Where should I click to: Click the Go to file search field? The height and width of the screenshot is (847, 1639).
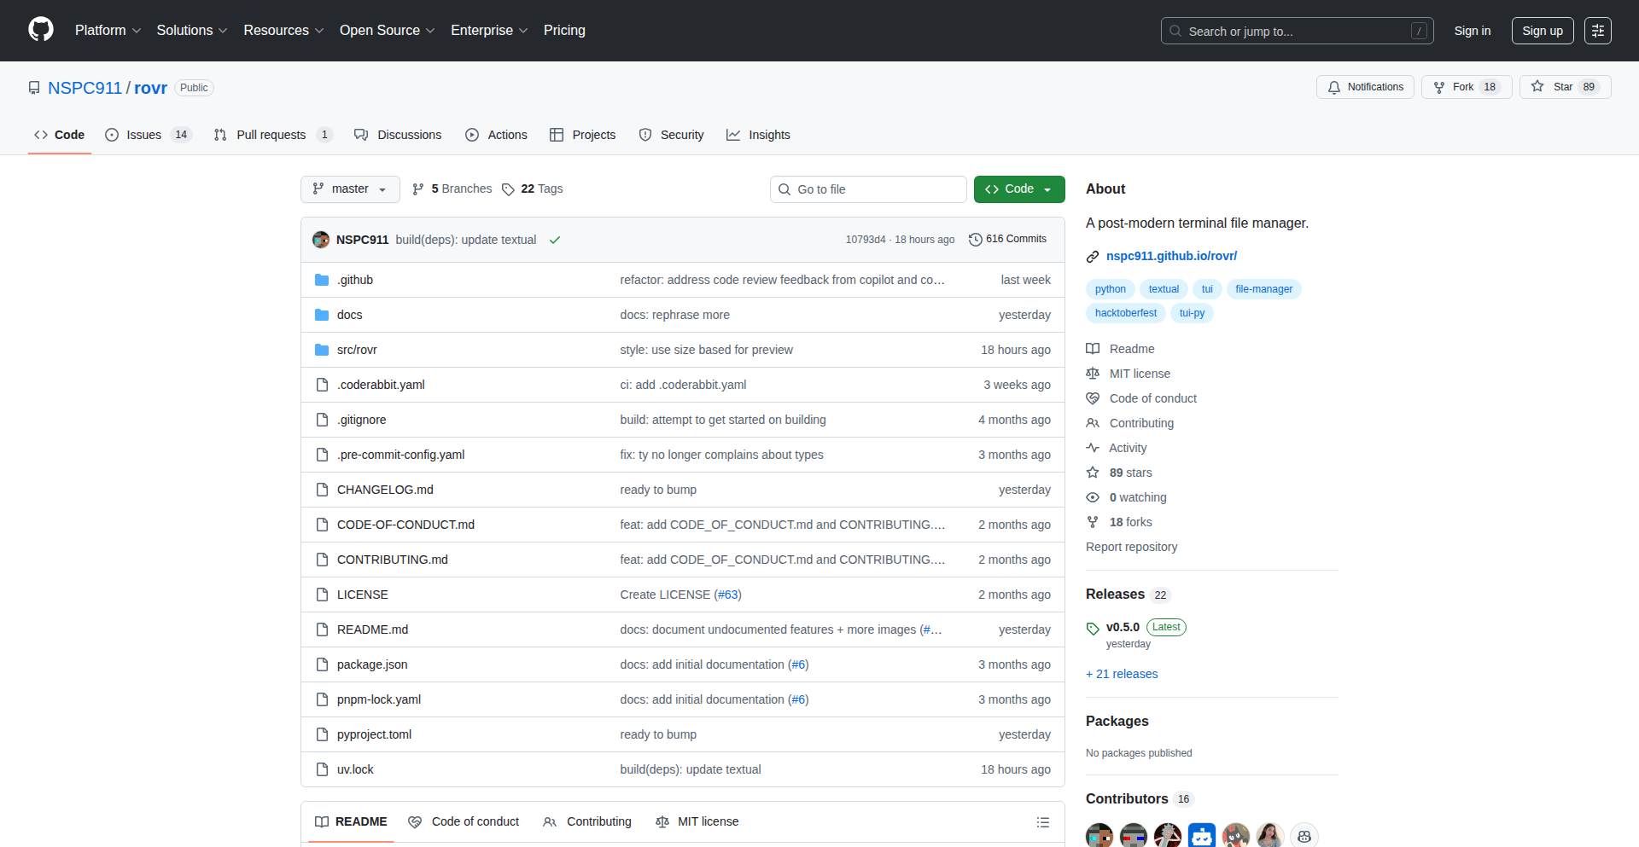tap(868, 189)
